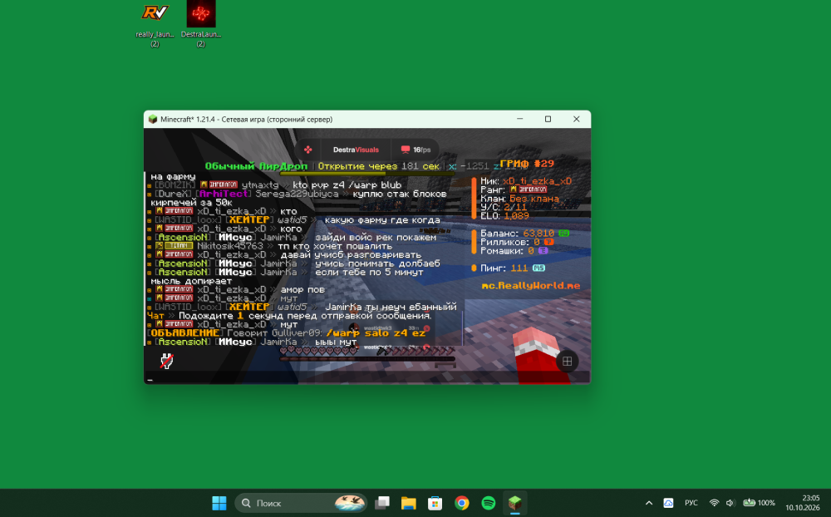831x517 pixels.
Task: Click the 16fps counter text
Action: pos(422,150)
